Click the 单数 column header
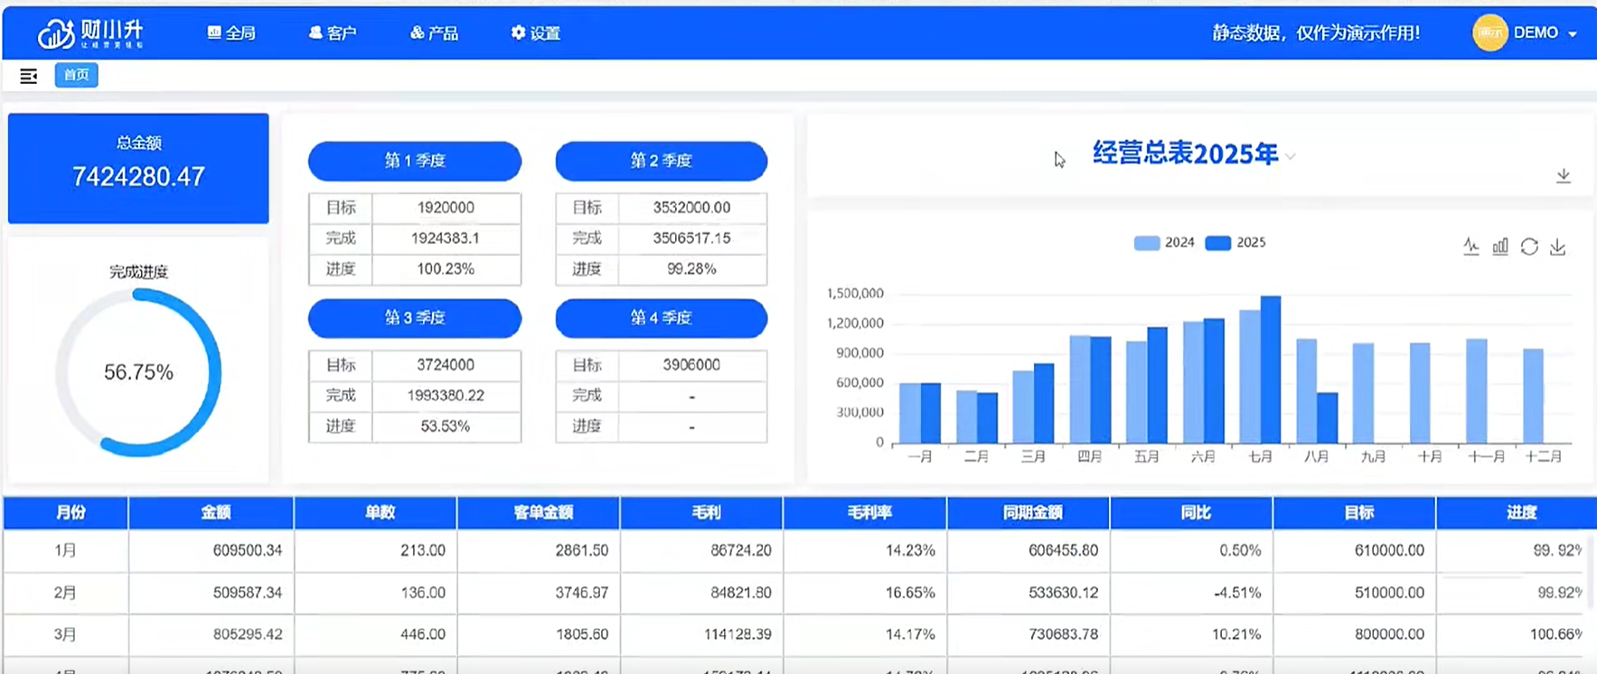 click(375, 512)
